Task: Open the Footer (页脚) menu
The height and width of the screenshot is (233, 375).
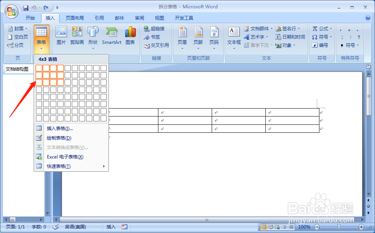Action: tap(198, 38)
